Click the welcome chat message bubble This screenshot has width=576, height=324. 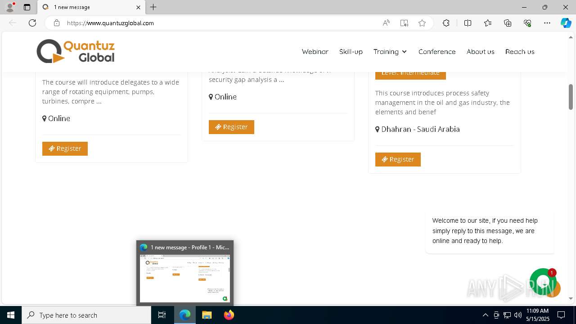(490, 231)
